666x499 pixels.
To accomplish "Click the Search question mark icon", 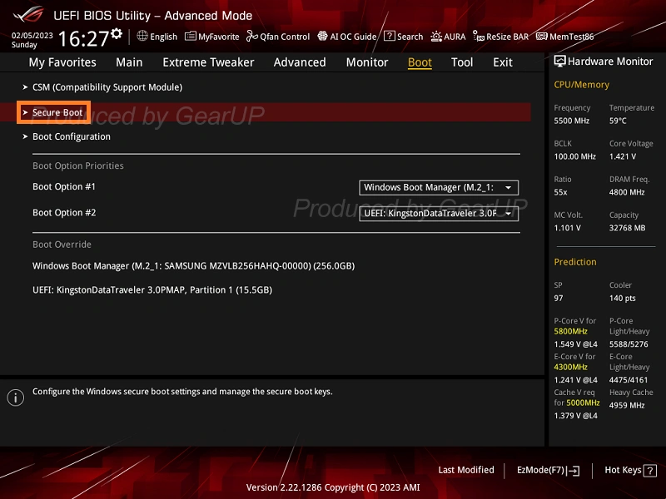I will pos(389,36).
